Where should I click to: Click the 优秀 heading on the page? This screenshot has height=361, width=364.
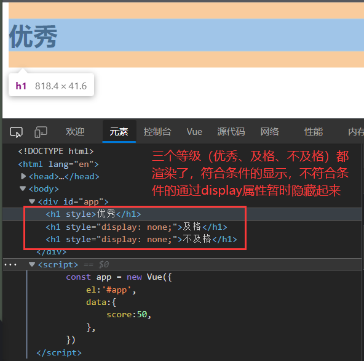tap(33, 36)
